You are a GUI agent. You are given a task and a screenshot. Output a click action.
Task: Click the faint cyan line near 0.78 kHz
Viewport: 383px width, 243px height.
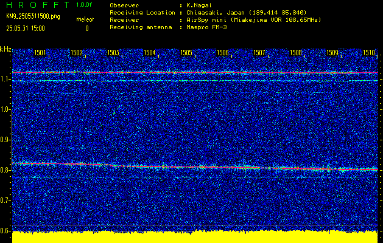click(195, 177)
